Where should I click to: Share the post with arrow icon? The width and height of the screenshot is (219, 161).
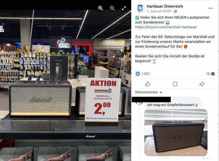click(x=202, y=84)
